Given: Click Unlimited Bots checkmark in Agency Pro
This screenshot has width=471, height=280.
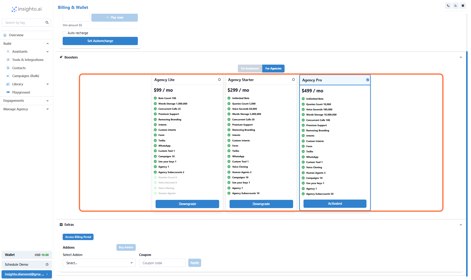Looking at the screenshot, I should pyautogui.click(x=303, y=99).
